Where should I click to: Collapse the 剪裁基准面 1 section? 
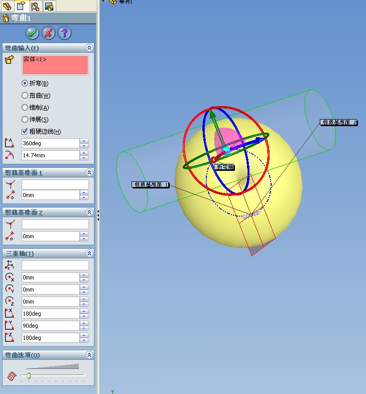click(89, 172)
